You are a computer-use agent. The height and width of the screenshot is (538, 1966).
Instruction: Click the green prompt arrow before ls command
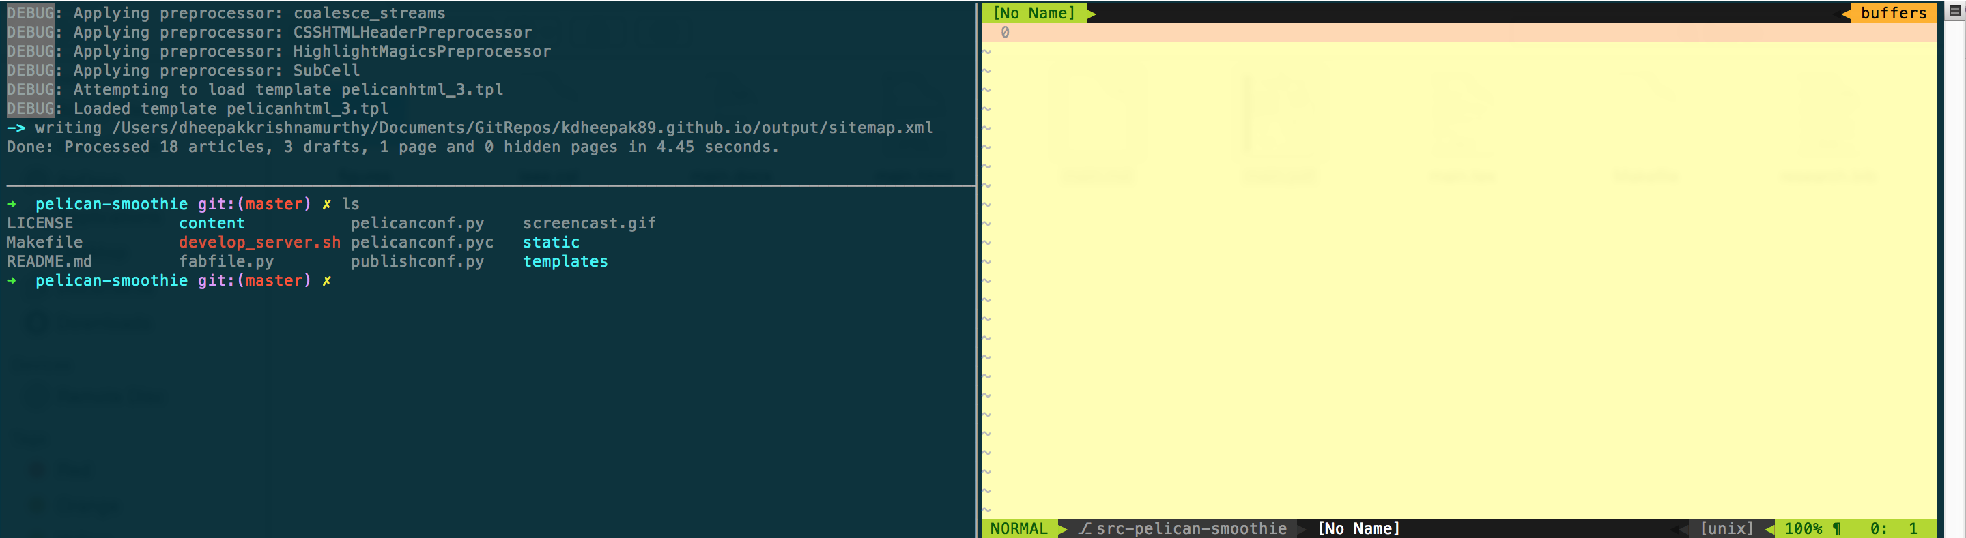(x=12, y=205)
